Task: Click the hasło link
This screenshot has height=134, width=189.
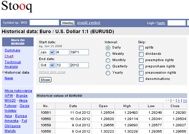Action: click(x=161, y=23)
